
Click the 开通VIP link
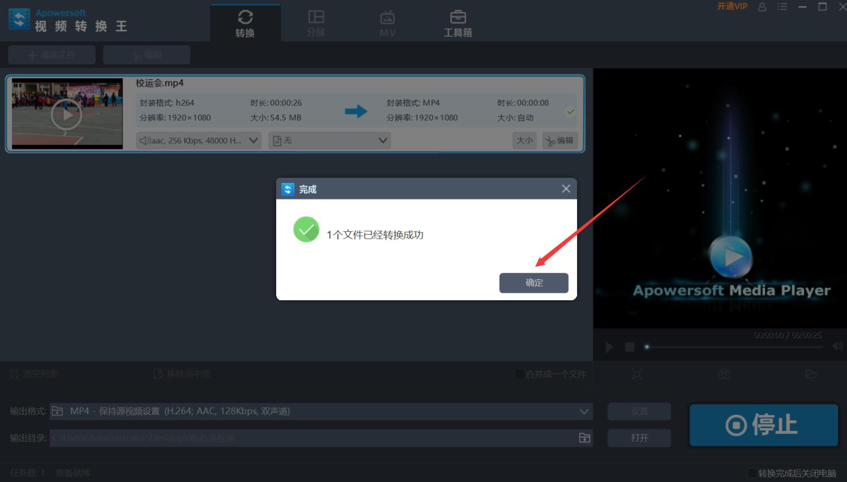click(732, 6)
